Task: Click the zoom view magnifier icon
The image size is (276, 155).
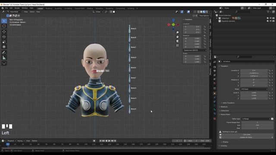Action: (x=177, y=33)
